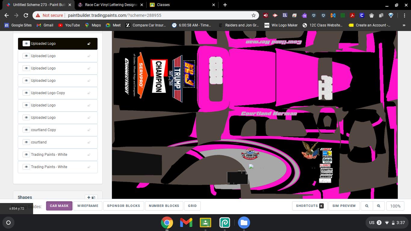Unlock the selected Uploaded Logo layer
Screen dimensions: 411x231
pos(89,44)
